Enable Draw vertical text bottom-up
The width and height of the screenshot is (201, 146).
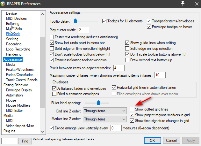point(127,60)
